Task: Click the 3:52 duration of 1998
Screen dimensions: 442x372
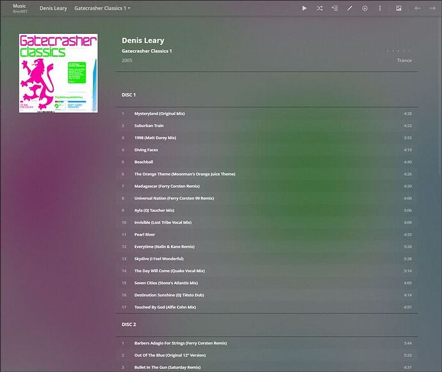Action: tap(407, 138)
